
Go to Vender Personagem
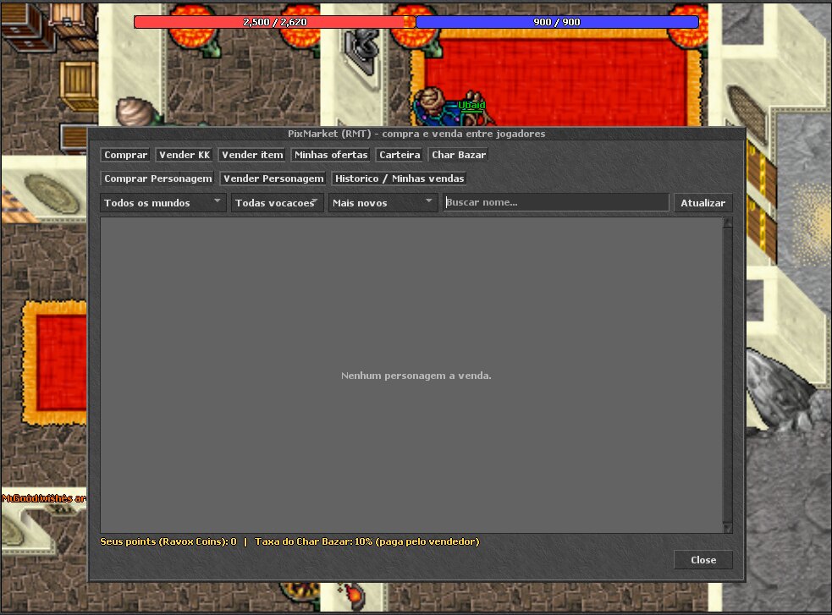tap(273, 178)
